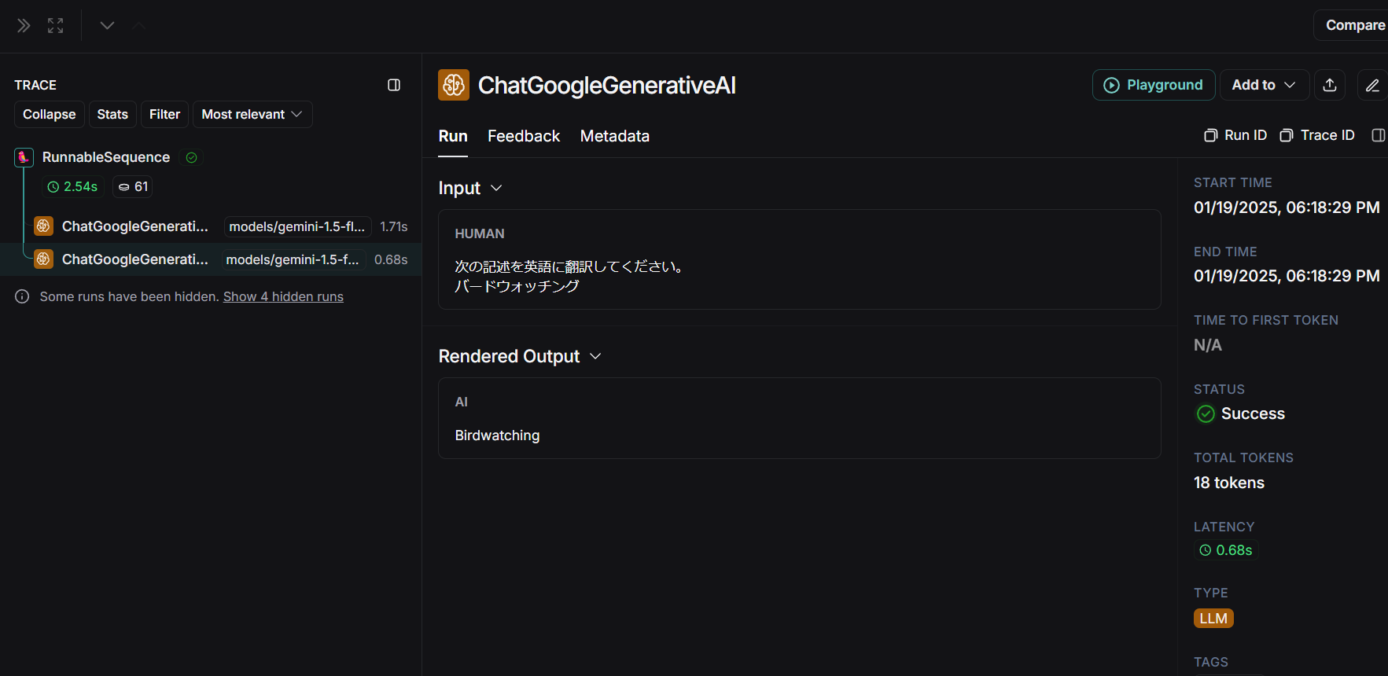
Task: Toggle fullscreen expand icon
Action: click(x=55, y=26)
